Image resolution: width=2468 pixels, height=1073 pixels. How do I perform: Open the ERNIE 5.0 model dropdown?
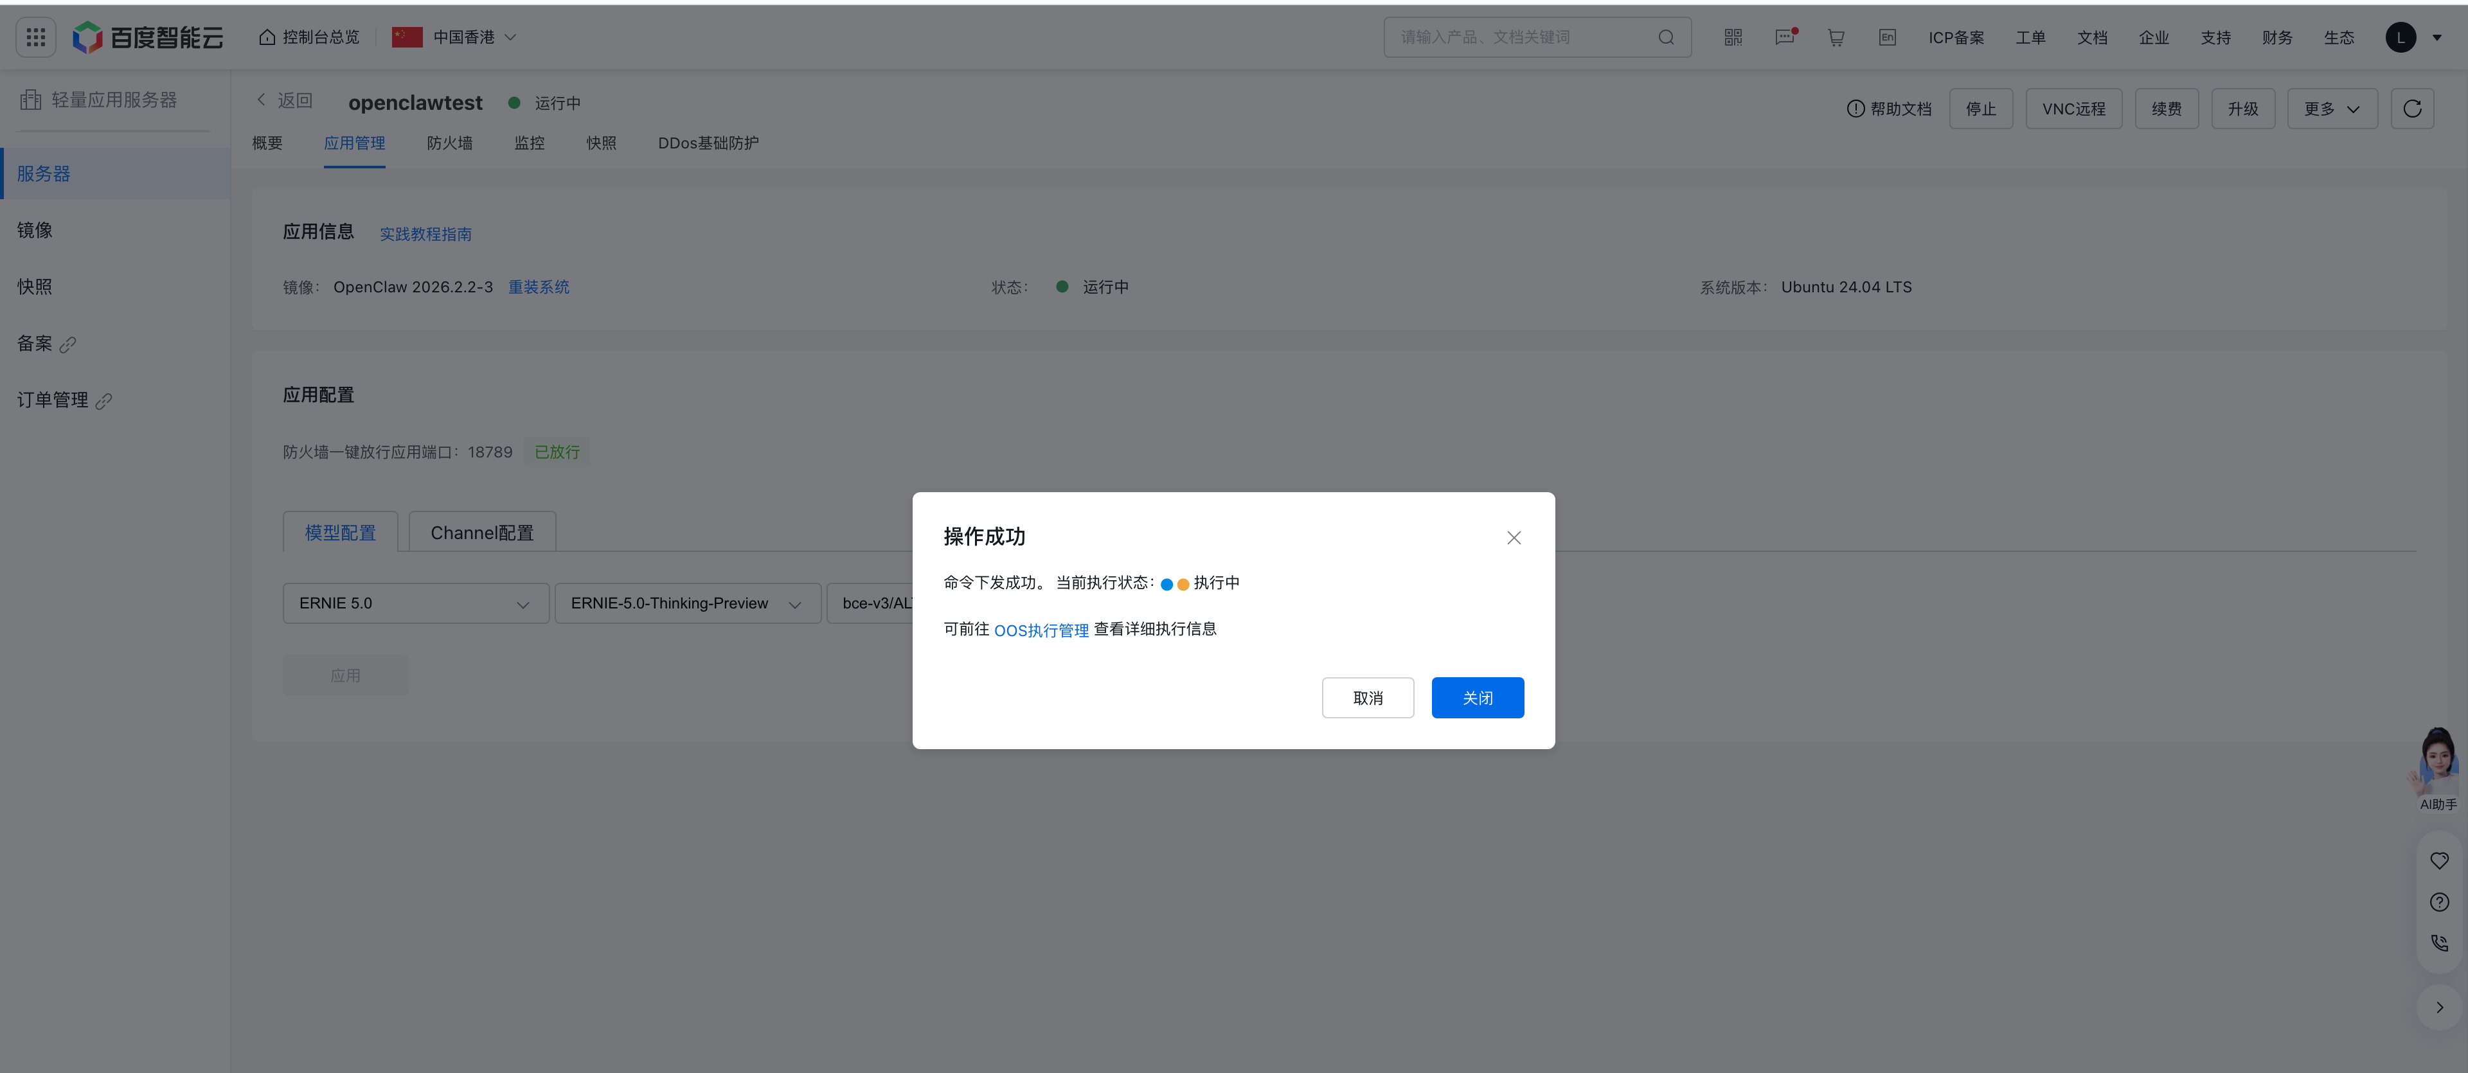[x=415, y=603]
